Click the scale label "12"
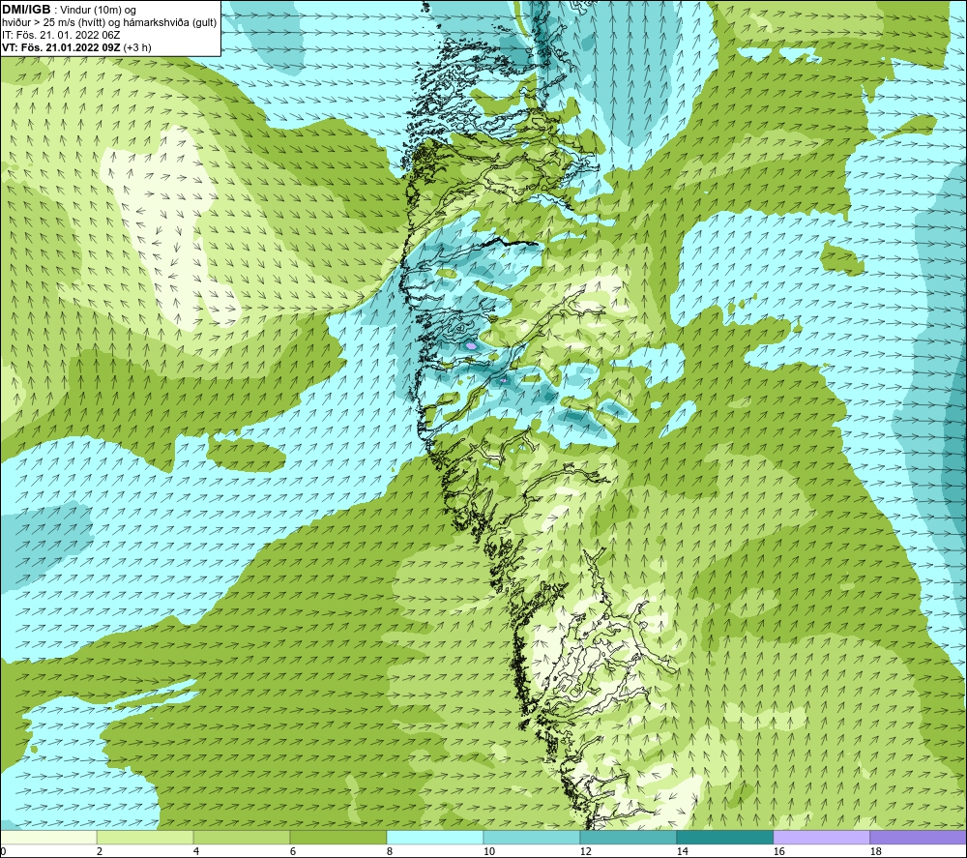Image resolution: width=967 pixels, height=858 pixels. point(586,851)
